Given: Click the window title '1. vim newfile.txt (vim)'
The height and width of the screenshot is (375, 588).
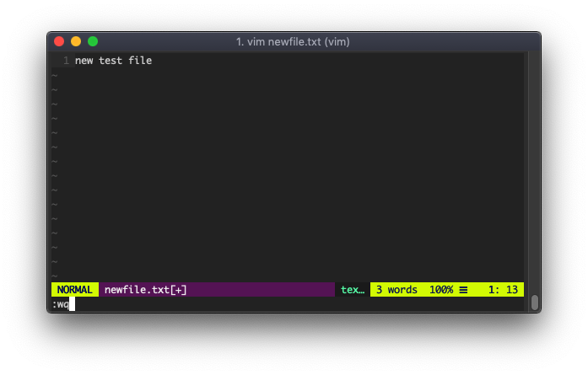Looking at the screenshot, I should 293,41.
